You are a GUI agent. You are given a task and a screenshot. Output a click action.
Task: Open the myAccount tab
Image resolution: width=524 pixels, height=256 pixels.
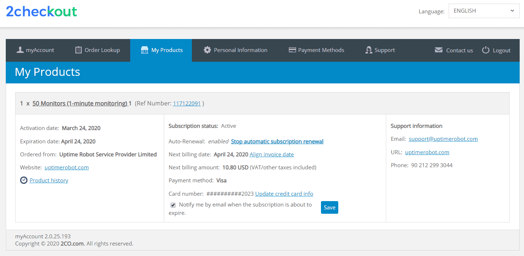35,50
